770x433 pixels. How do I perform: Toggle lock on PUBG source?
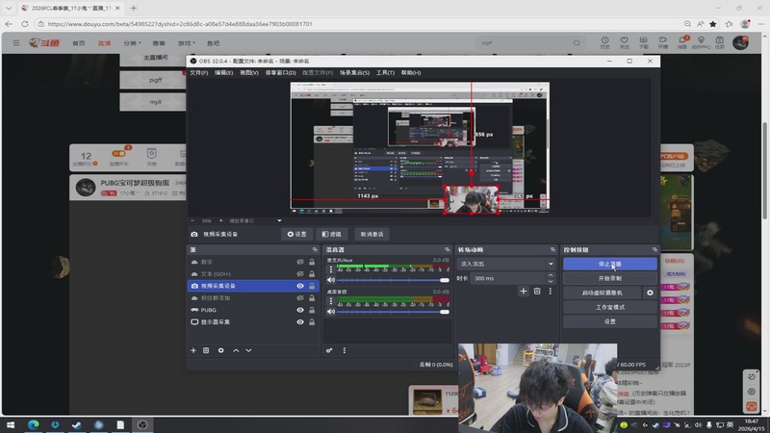click(x=312, y=310)
